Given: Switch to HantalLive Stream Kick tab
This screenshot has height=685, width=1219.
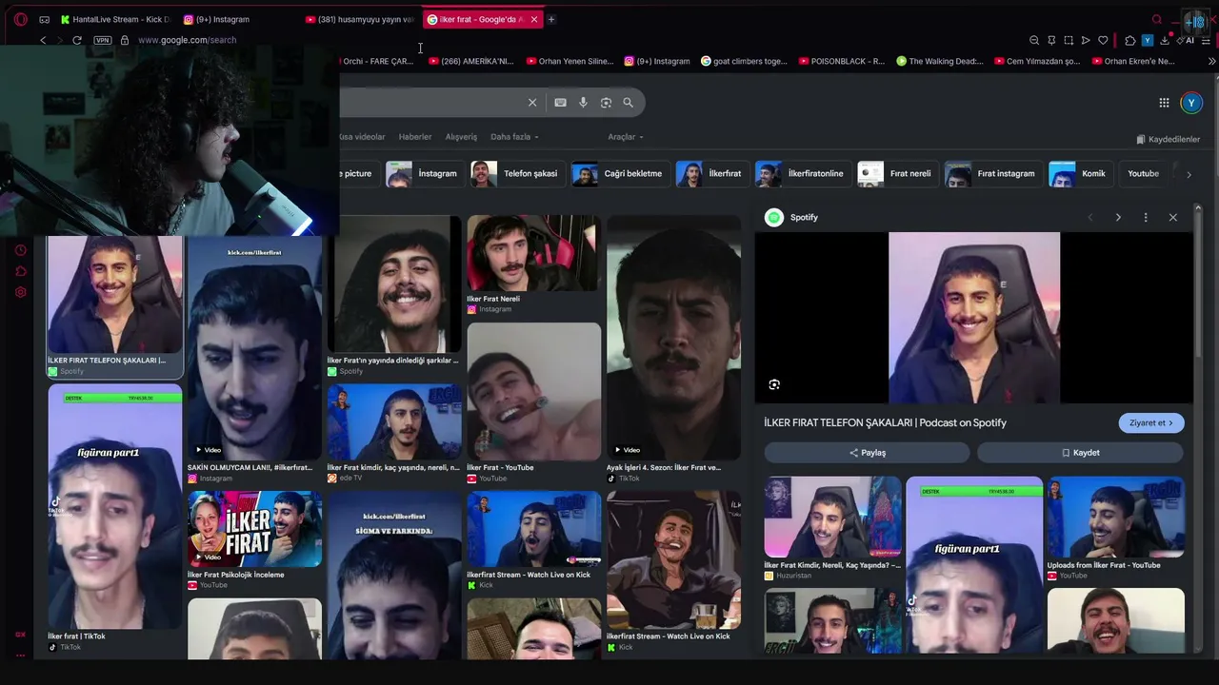Looking at the screenshot, I should point(114,19).
